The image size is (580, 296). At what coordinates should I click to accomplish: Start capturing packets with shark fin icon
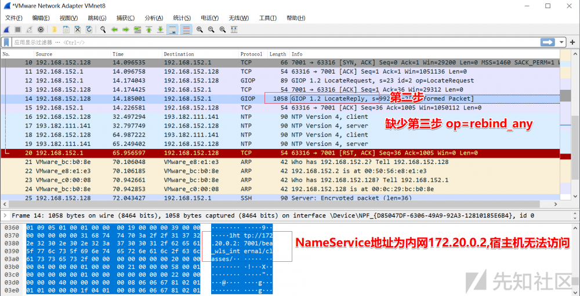6,30
